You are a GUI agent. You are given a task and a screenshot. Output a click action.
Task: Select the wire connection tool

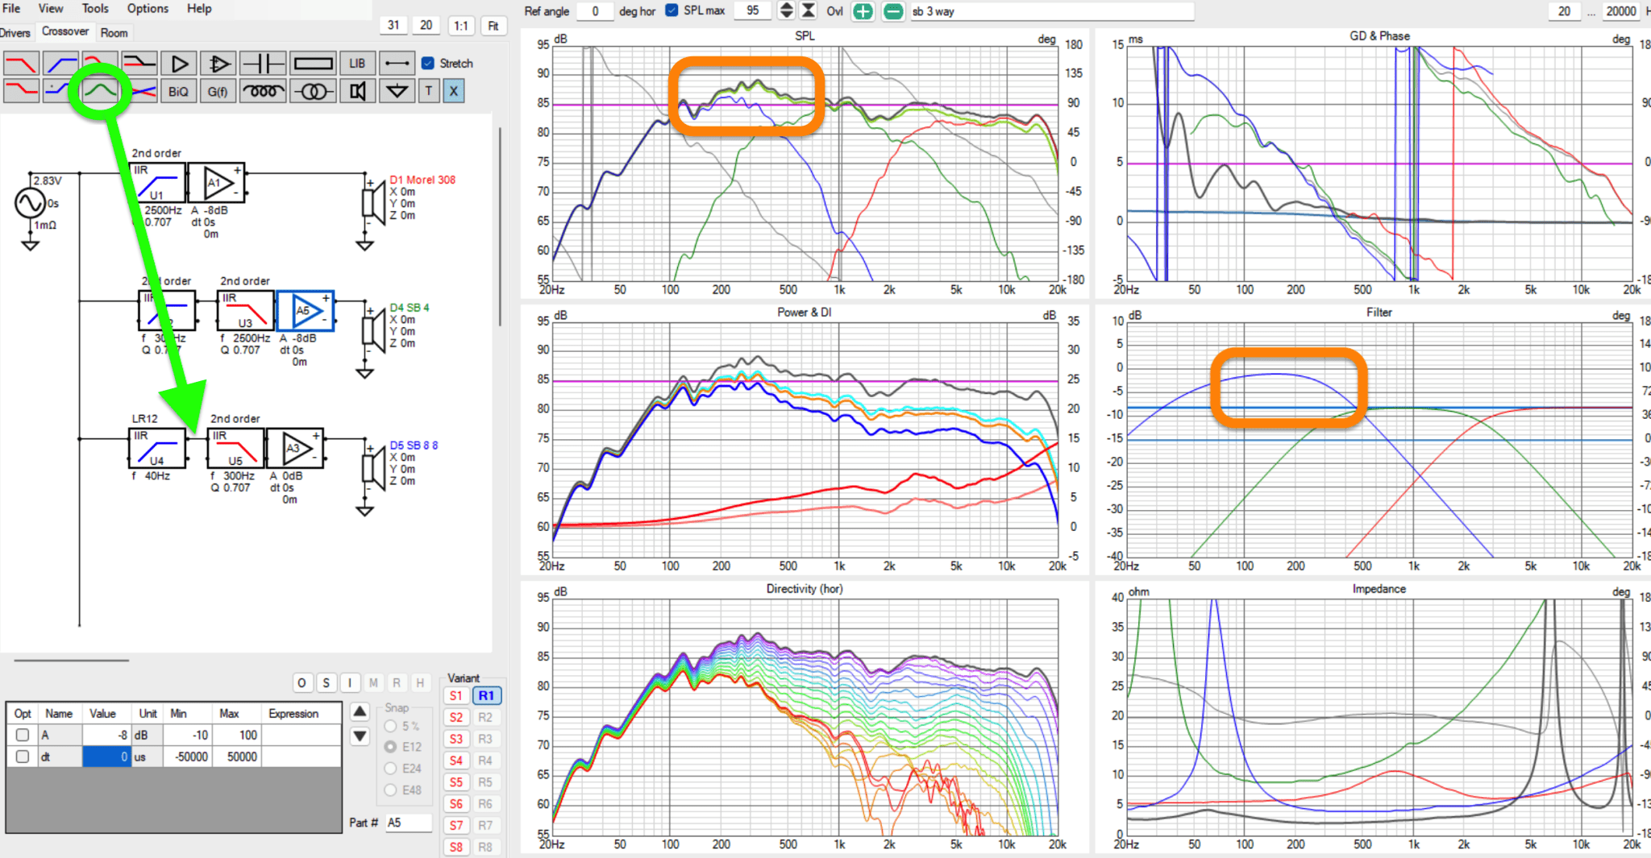397,63
